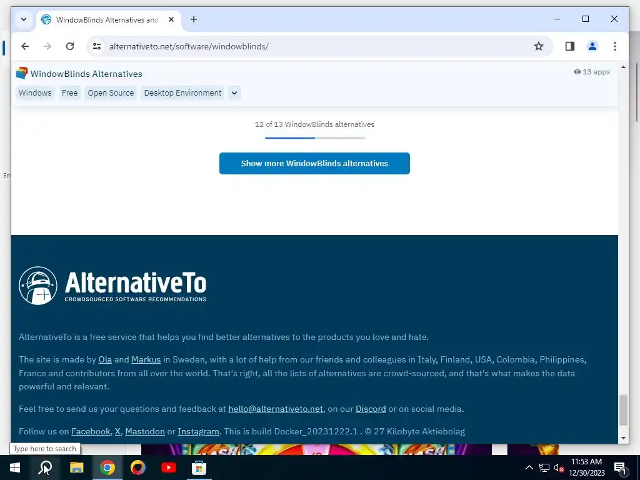Screen dimensions: 640x480
Task: Click the muted volume tray icon
Action: [559, 467]
